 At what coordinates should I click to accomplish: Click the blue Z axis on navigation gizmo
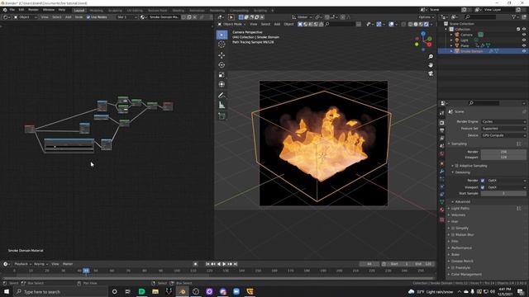point(423,34)
